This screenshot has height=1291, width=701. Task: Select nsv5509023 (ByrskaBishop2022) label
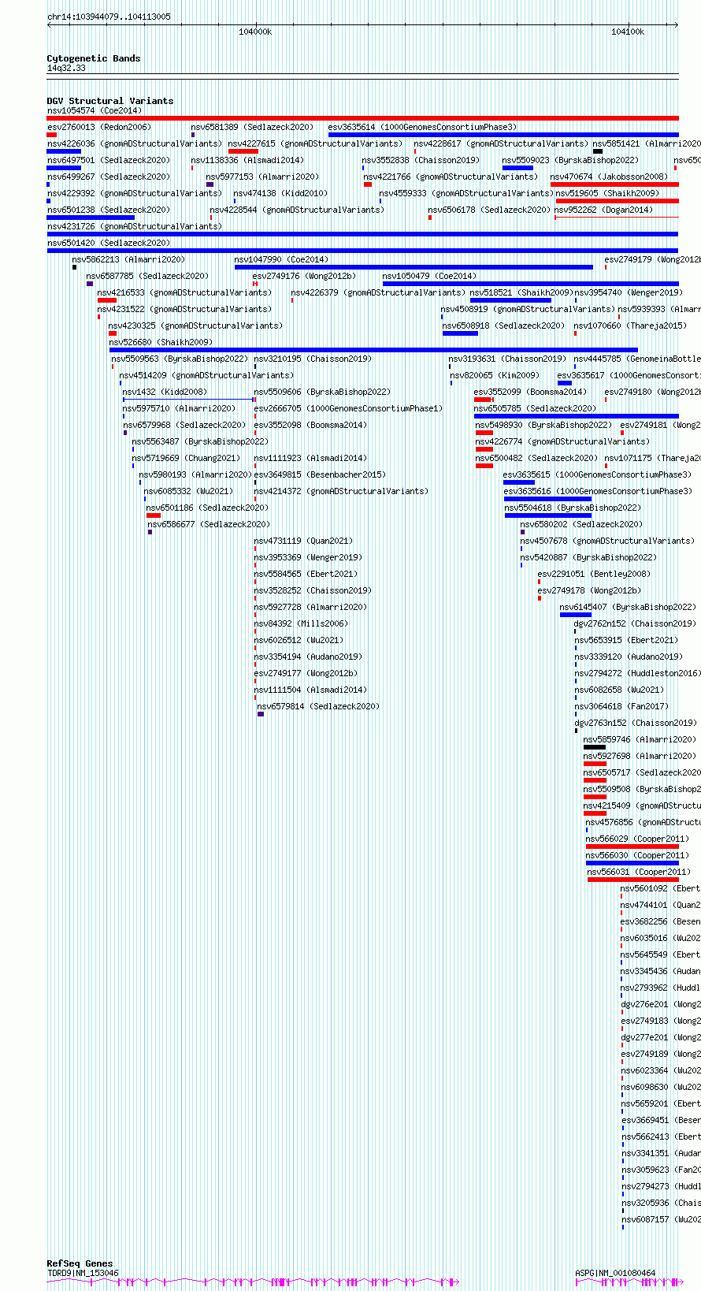point(570,160)
